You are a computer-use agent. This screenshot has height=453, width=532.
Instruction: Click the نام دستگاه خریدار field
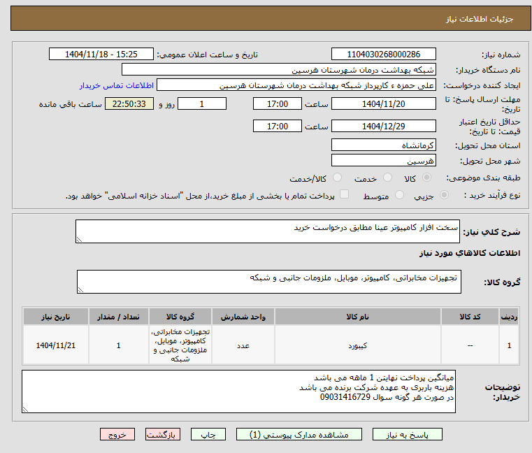point(278,70)
